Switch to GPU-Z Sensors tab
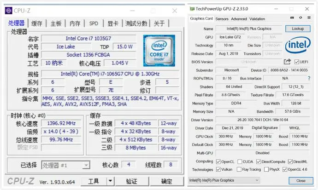The height and width of the screenshot is (190, 318). point(222,19)
